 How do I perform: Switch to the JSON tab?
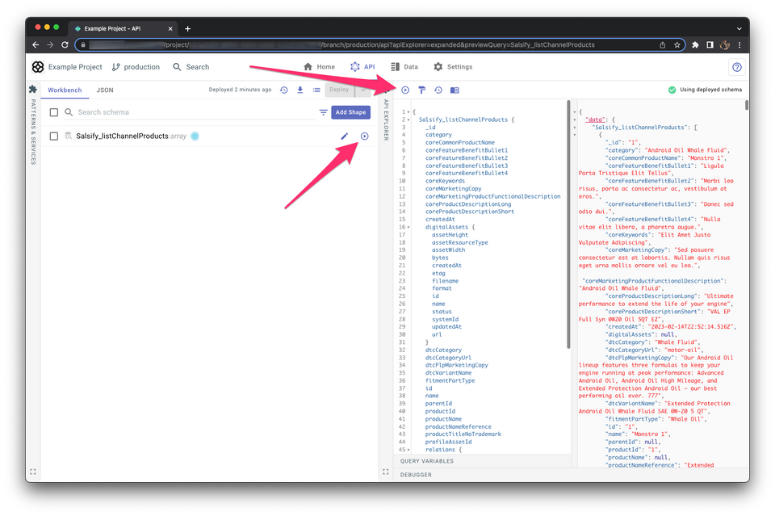click(x=104, y=90)
